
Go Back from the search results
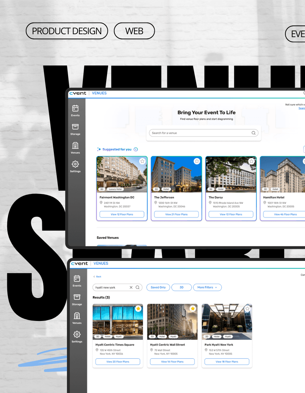(x=97, y=277)
